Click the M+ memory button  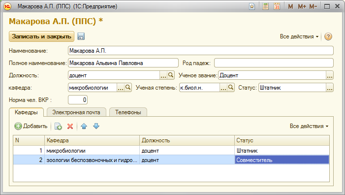302,6
